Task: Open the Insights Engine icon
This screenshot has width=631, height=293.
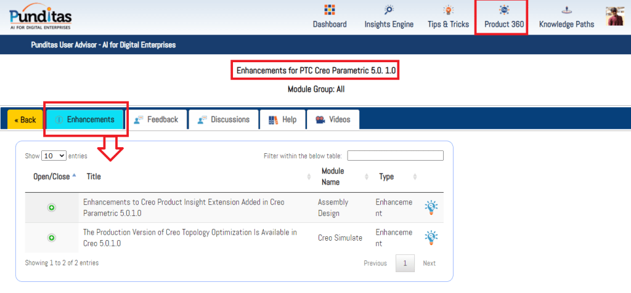Action: pos(389,10)
